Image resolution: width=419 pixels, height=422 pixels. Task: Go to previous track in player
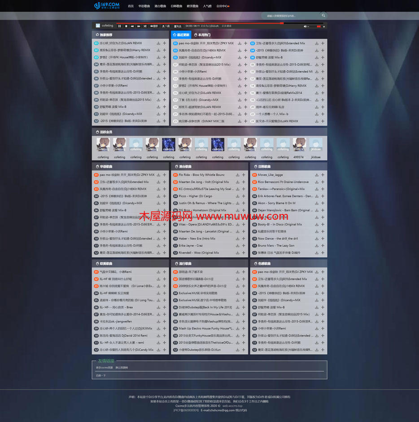coord(132,26)
